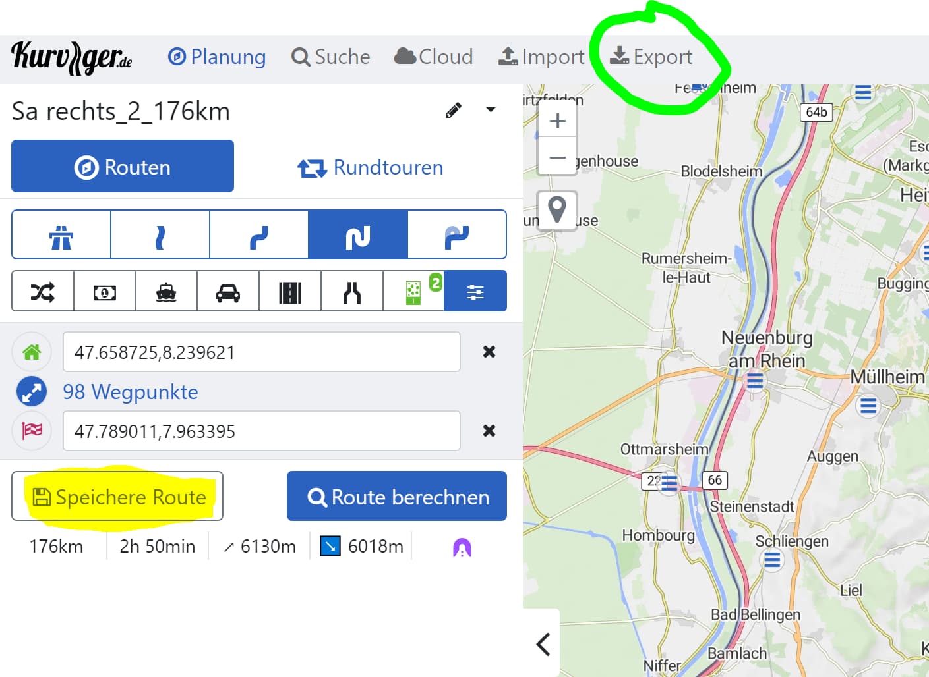
Task: Select the extra curvy route profile
Action: 457,235
